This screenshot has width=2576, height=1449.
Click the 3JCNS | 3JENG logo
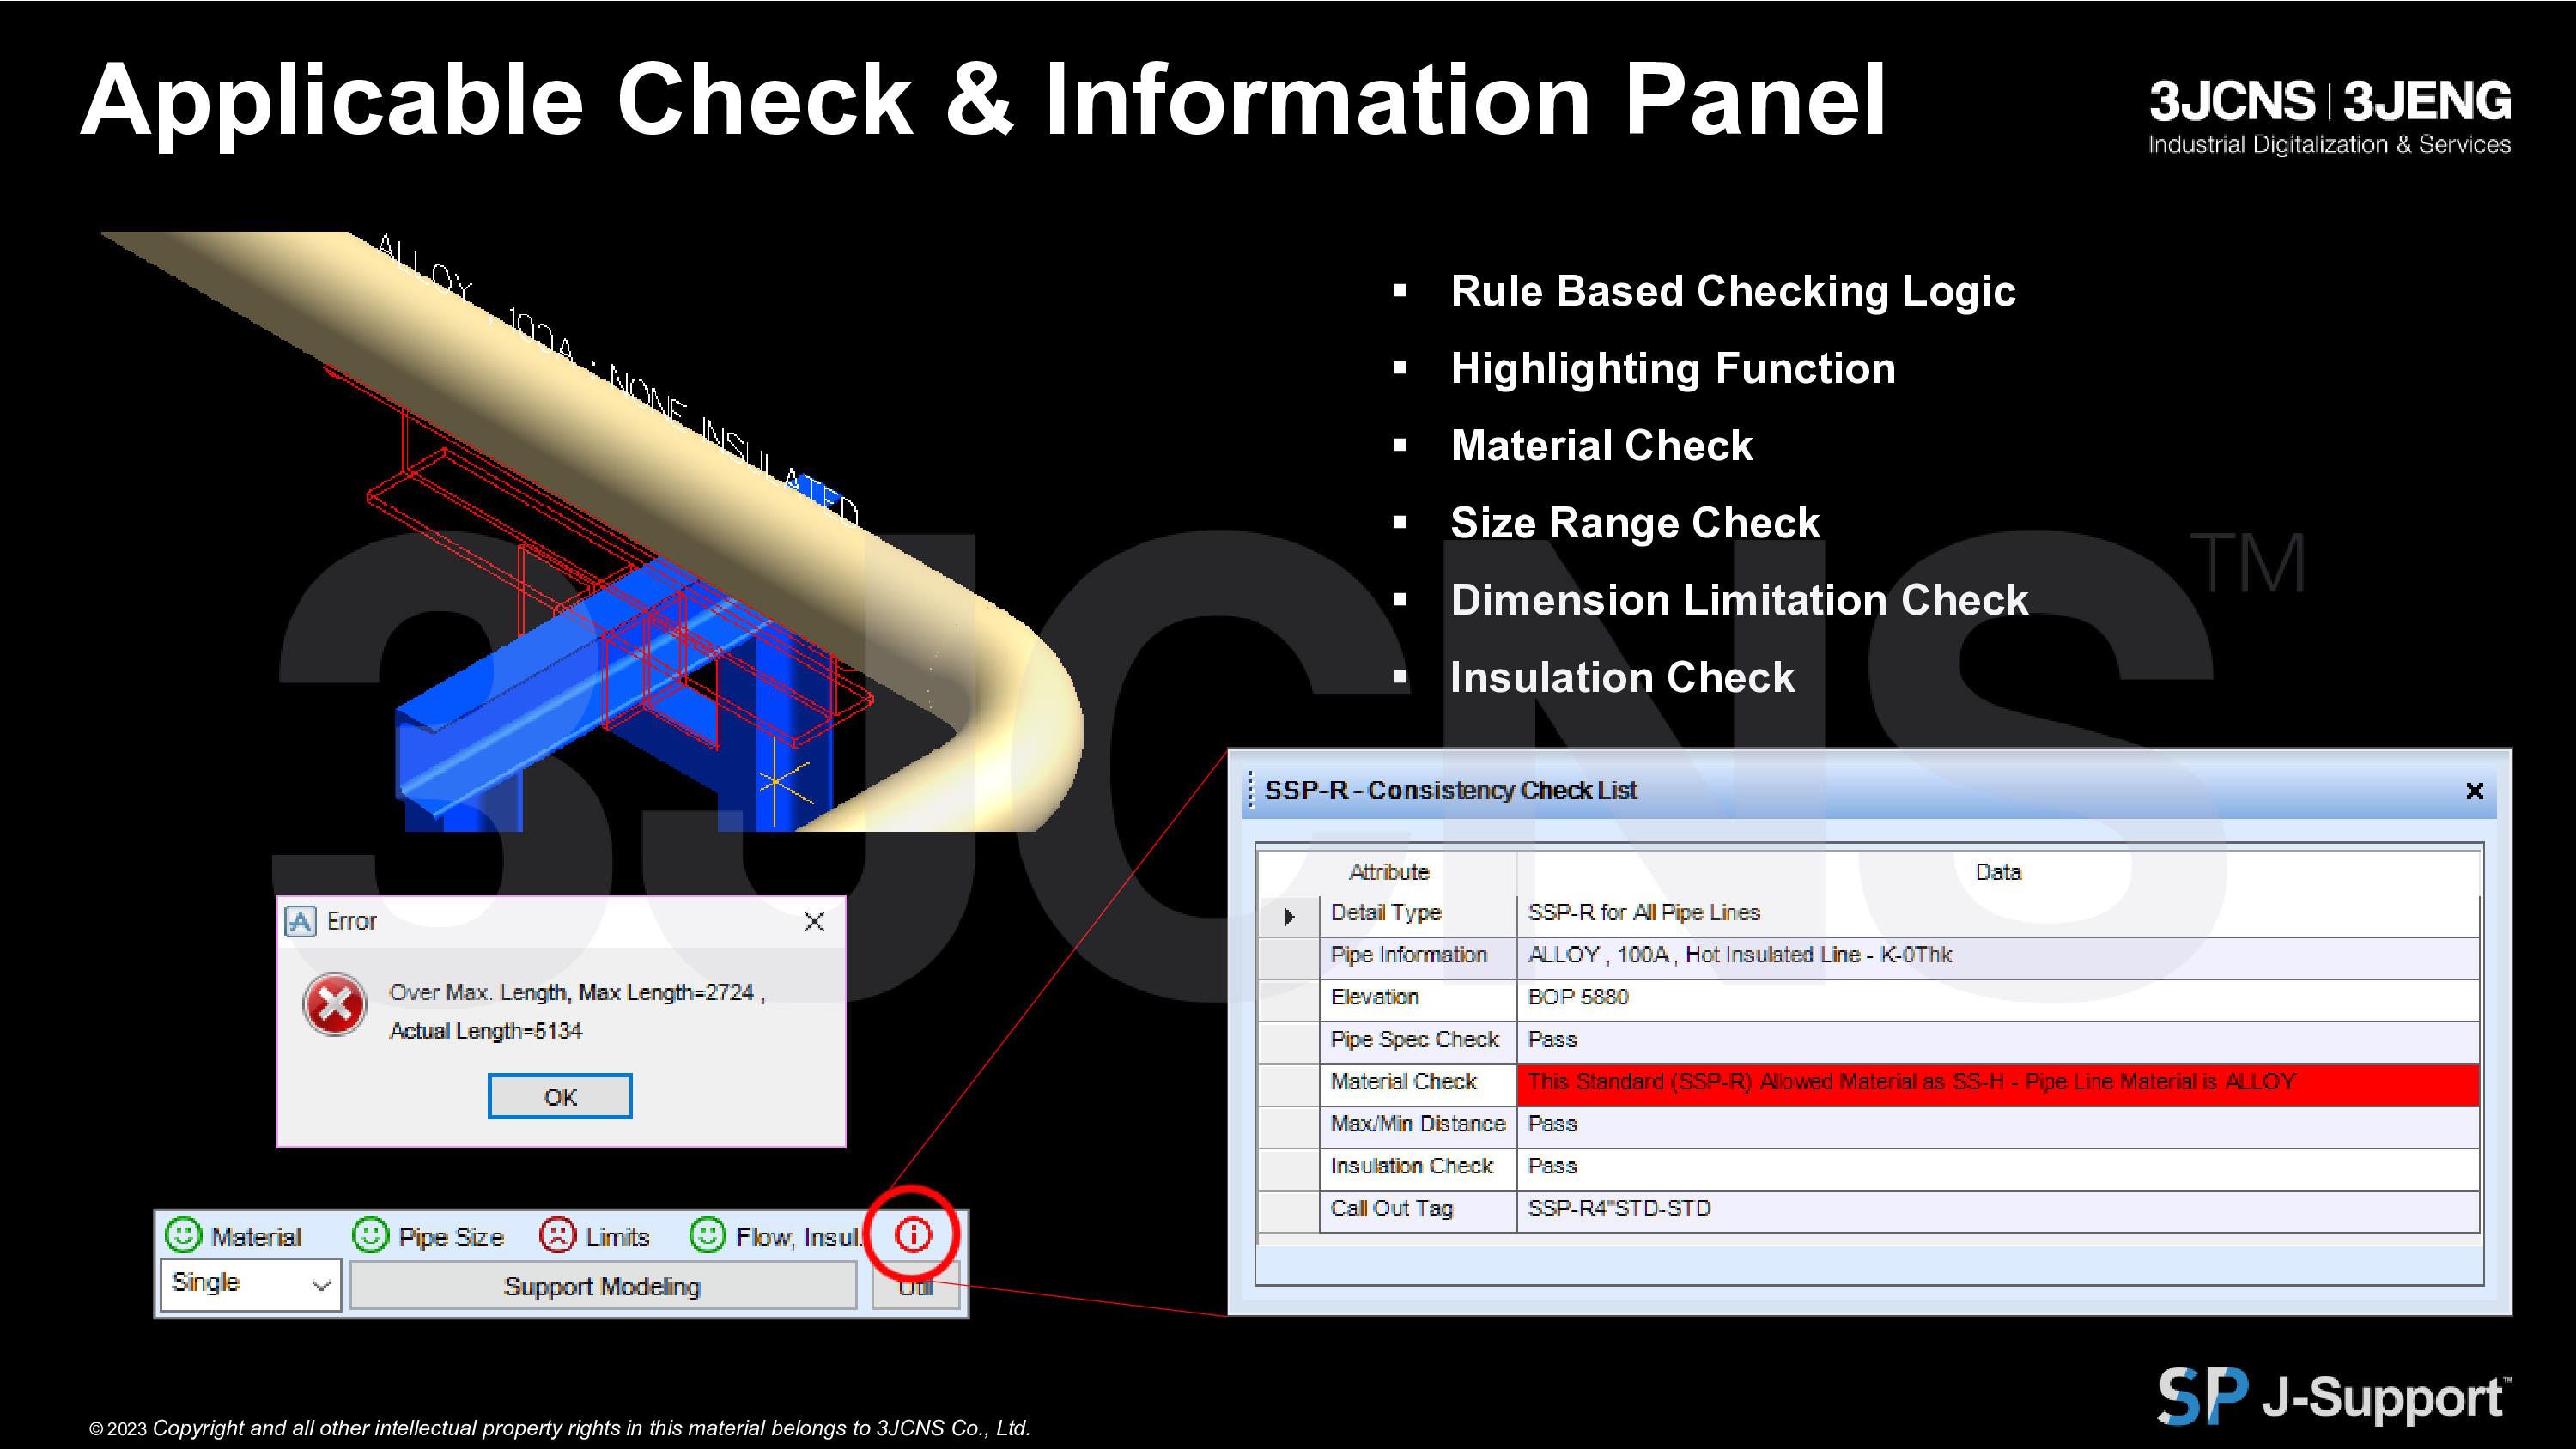(x=2330, y=117)
